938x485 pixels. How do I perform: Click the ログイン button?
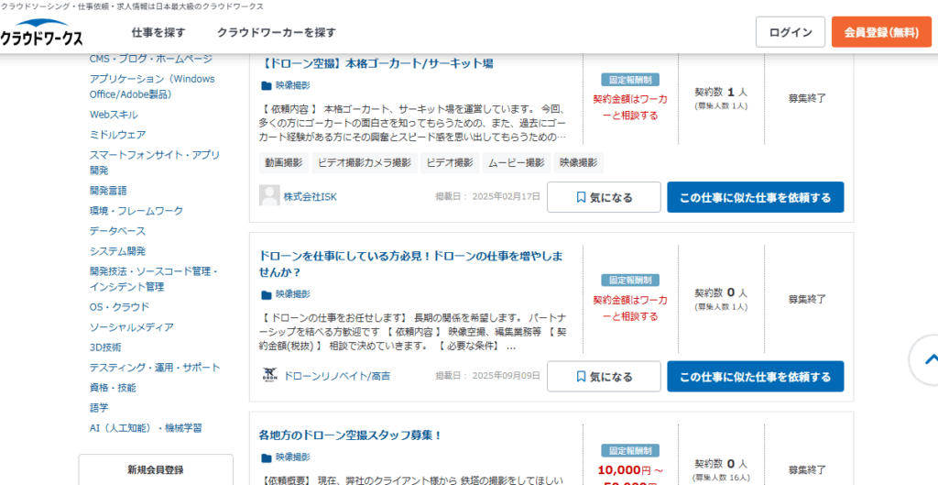[790, 32]
